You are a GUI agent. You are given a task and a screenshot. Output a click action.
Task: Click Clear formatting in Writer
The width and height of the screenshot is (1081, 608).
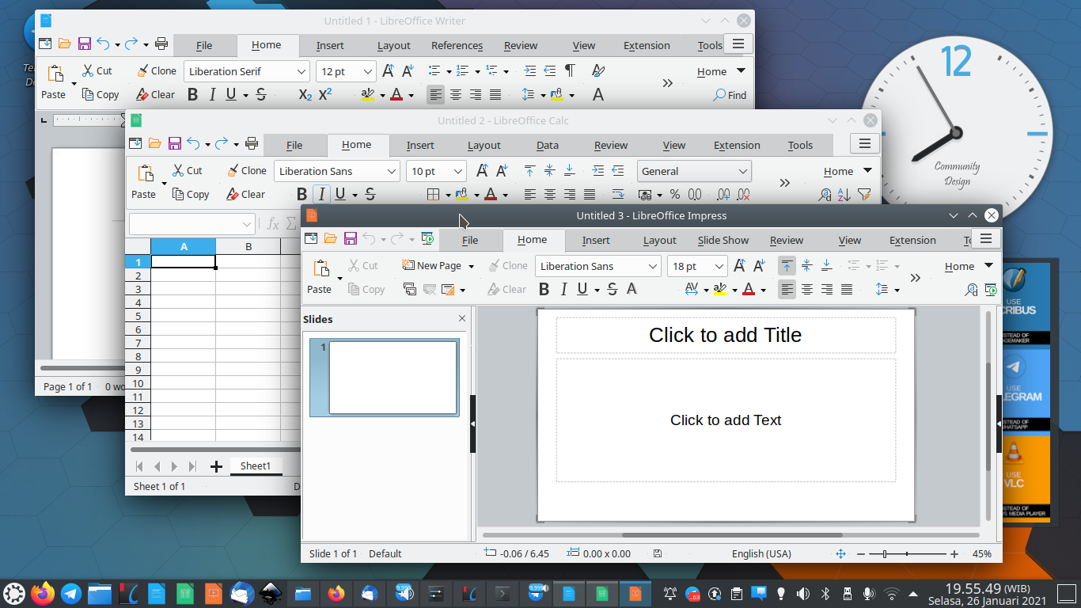[x=155, y=94]
